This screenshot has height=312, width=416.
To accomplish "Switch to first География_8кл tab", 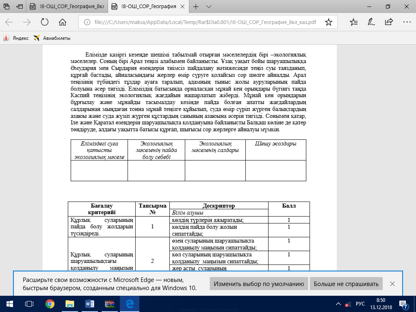I will click(67, 6).
